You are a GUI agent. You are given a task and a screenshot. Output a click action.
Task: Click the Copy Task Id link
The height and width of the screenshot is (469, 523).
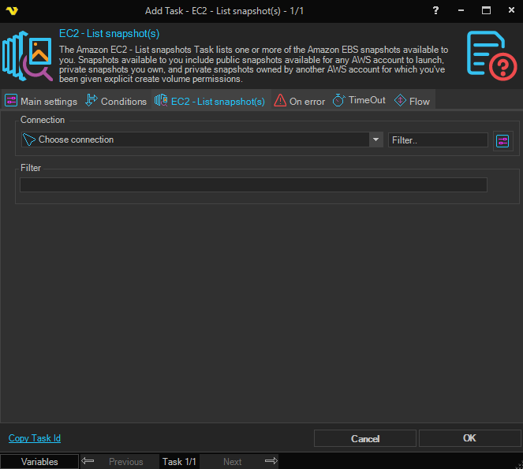coord(35,438)
